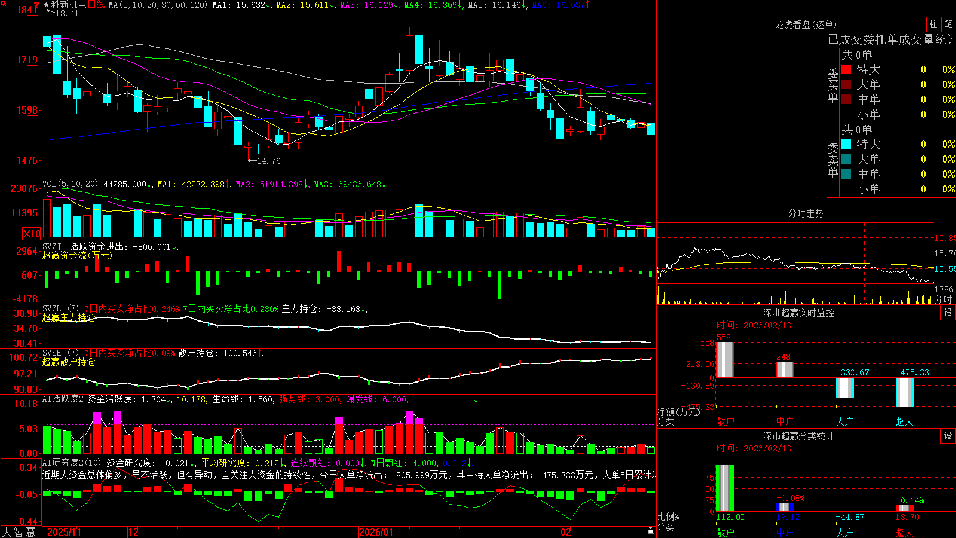Click the teal 中单 sell-order swatch
Viewport: 956px width, 538px height.
846,174
